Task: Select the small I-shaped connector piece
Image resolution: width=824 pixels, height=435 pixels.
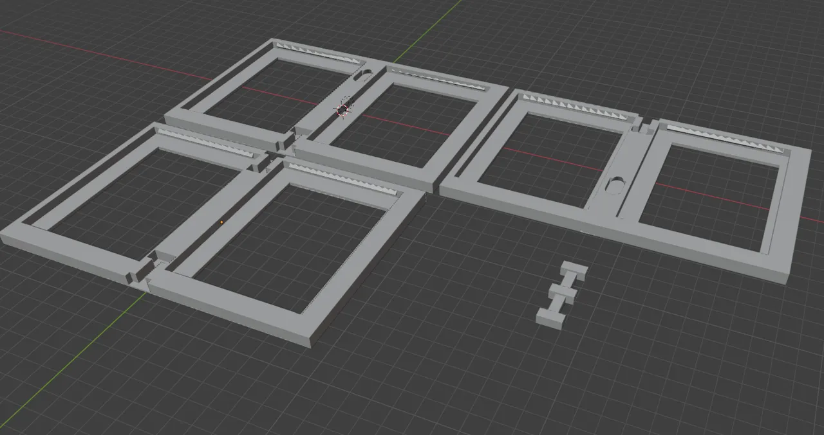Action: click(x=561, y=296)
